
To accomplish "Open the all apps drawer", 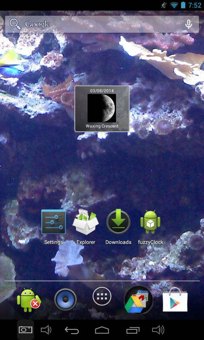I will tap(102, 296).
